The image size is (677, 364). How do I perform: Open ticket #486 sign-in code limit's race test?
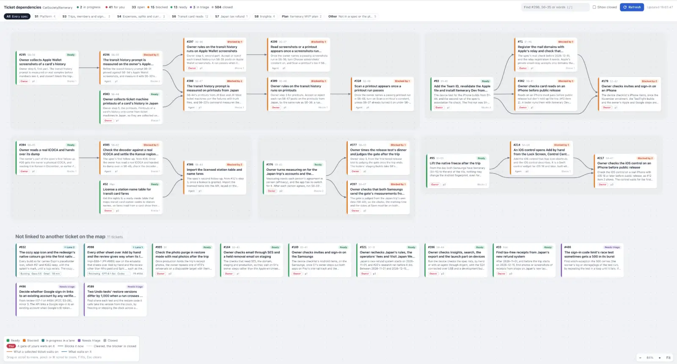(x=592, y=260)
